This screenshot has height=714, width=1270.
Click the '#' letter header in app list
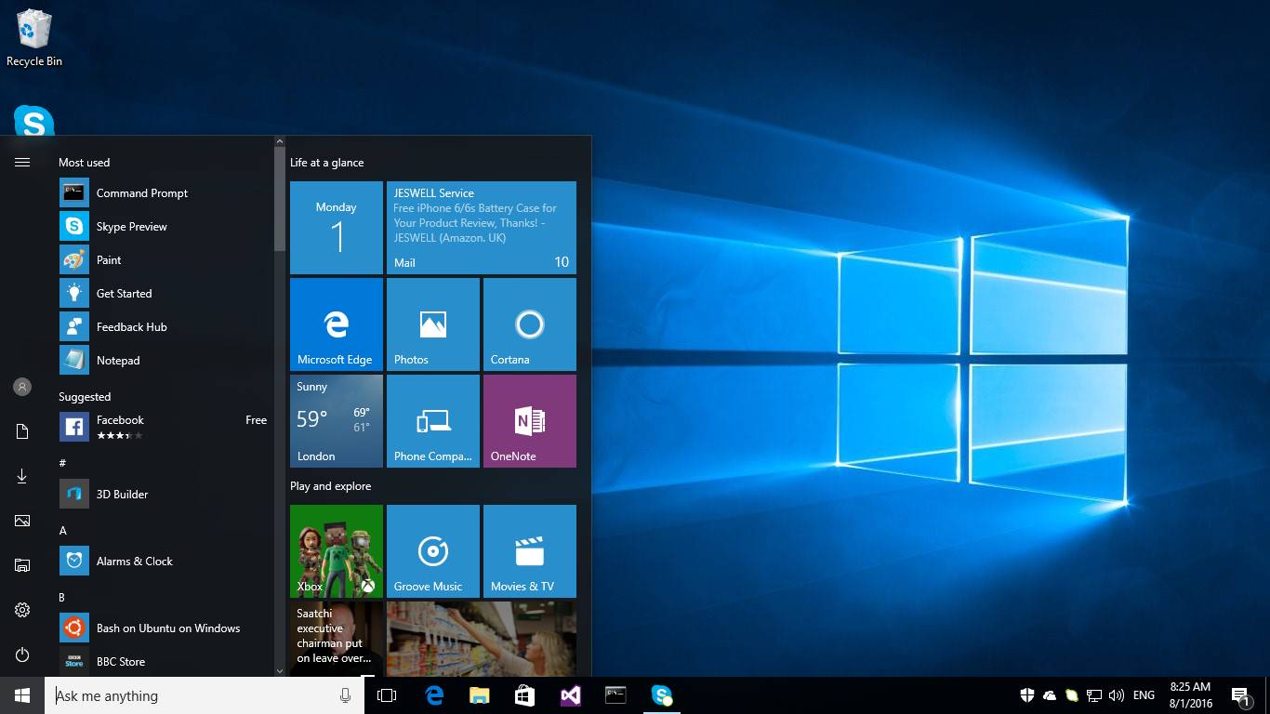[x=62, y=463]
